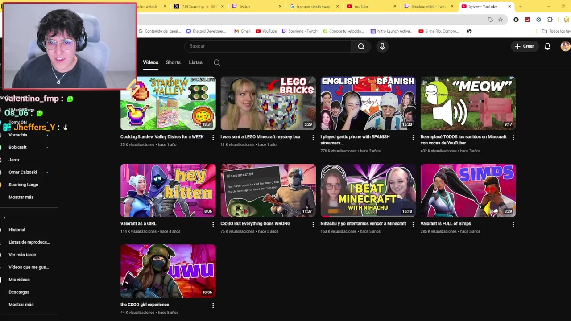Open a new browser tab
The width and height of the screenshot is (571, 321).
[521, 6]
